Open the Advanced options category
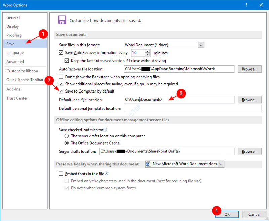This screenshot has height=221, width=269. [25, 62]
